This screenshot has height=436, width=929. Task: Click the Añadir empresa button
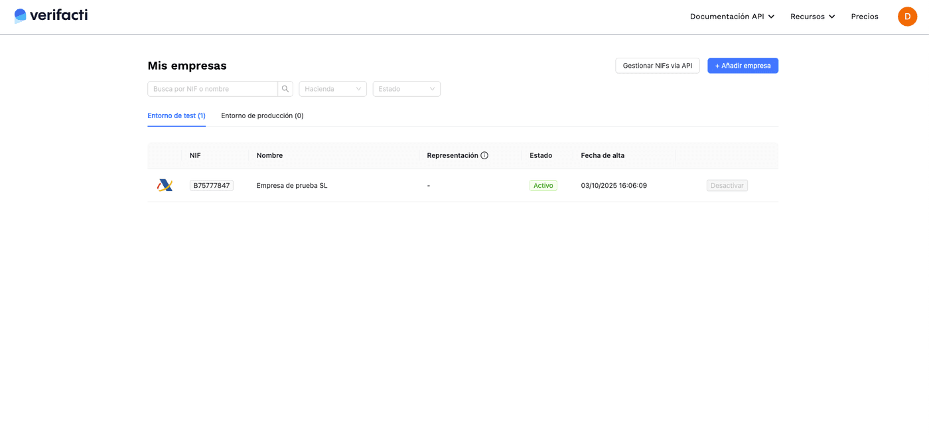tap(743, 66)
